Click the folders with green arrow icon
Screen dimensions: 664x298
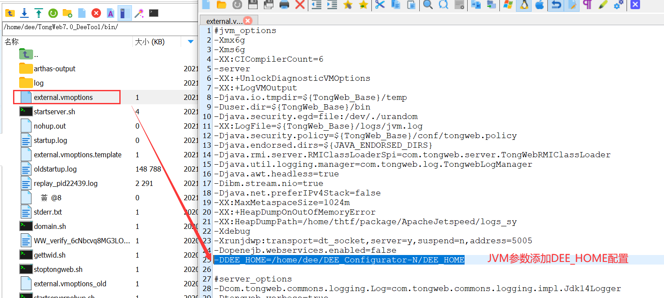(x=492, y=4)
